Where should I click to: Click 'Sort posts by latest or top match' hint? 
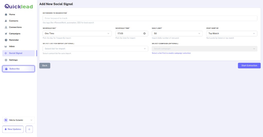pyautogui.click(x=220, y=38)
